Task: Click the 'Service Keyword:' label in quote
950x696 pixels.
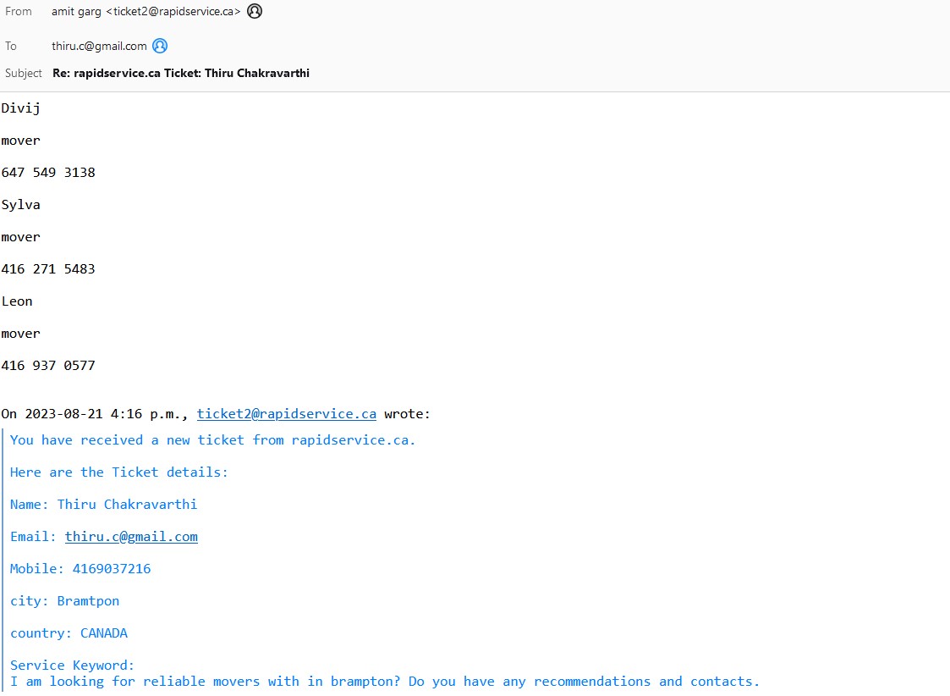Action: click(x=72, y=666)
